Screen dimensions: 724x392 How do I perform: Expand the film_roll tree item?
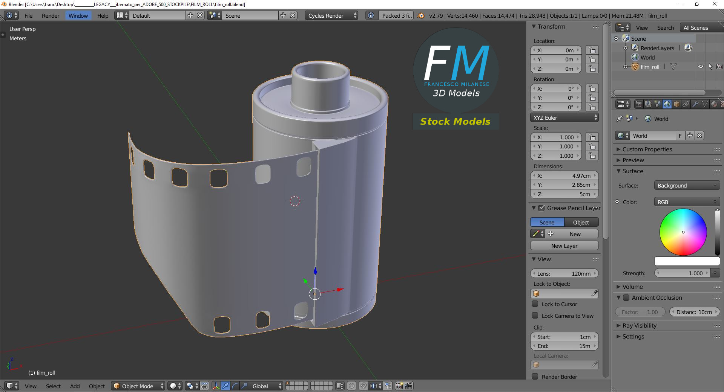tap(626, 67)
